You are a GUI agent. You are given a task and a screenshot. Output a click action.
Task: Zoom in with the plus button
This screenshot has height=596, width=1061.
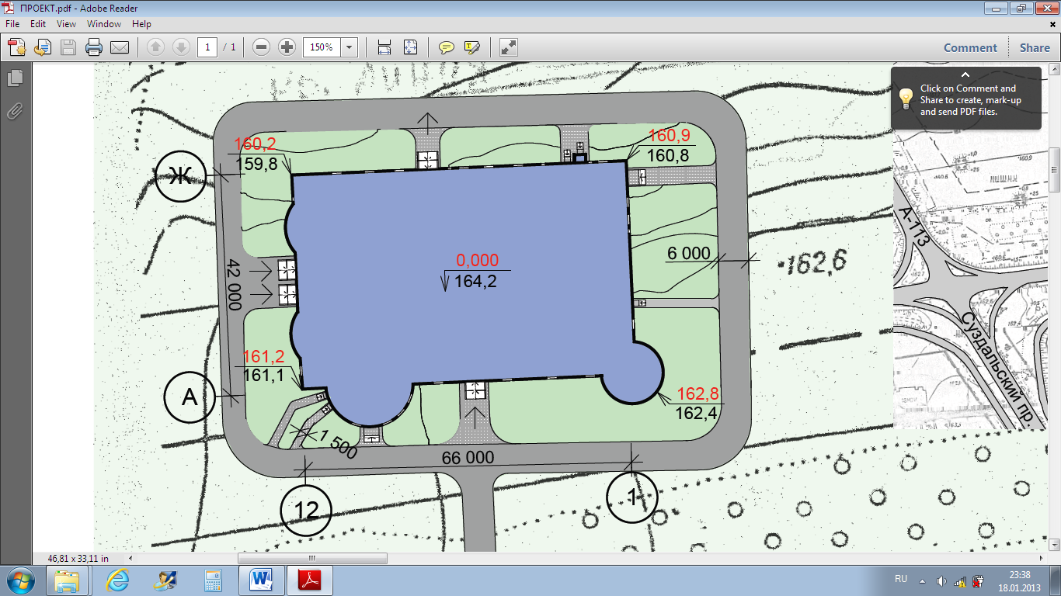(287, 47)
